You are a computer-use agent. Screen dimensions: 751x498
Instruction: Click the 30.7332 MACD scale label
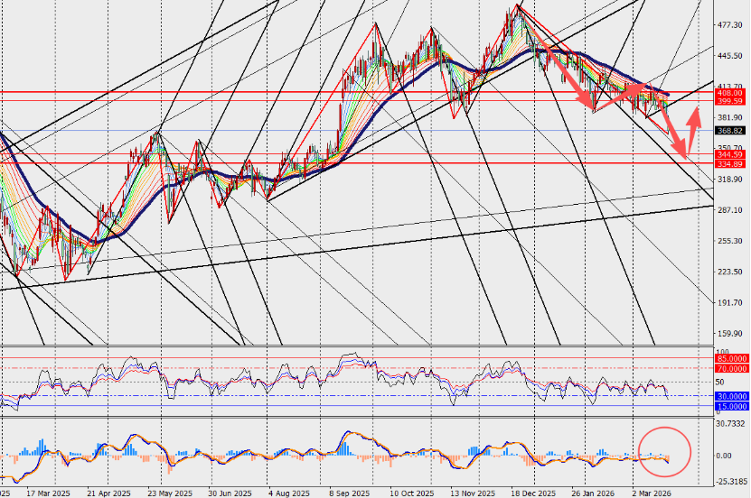(x=730, y=423)
